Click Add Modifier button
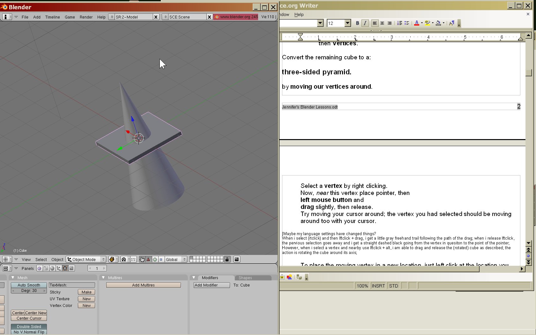536x335 pixels. tap(212, 285)
